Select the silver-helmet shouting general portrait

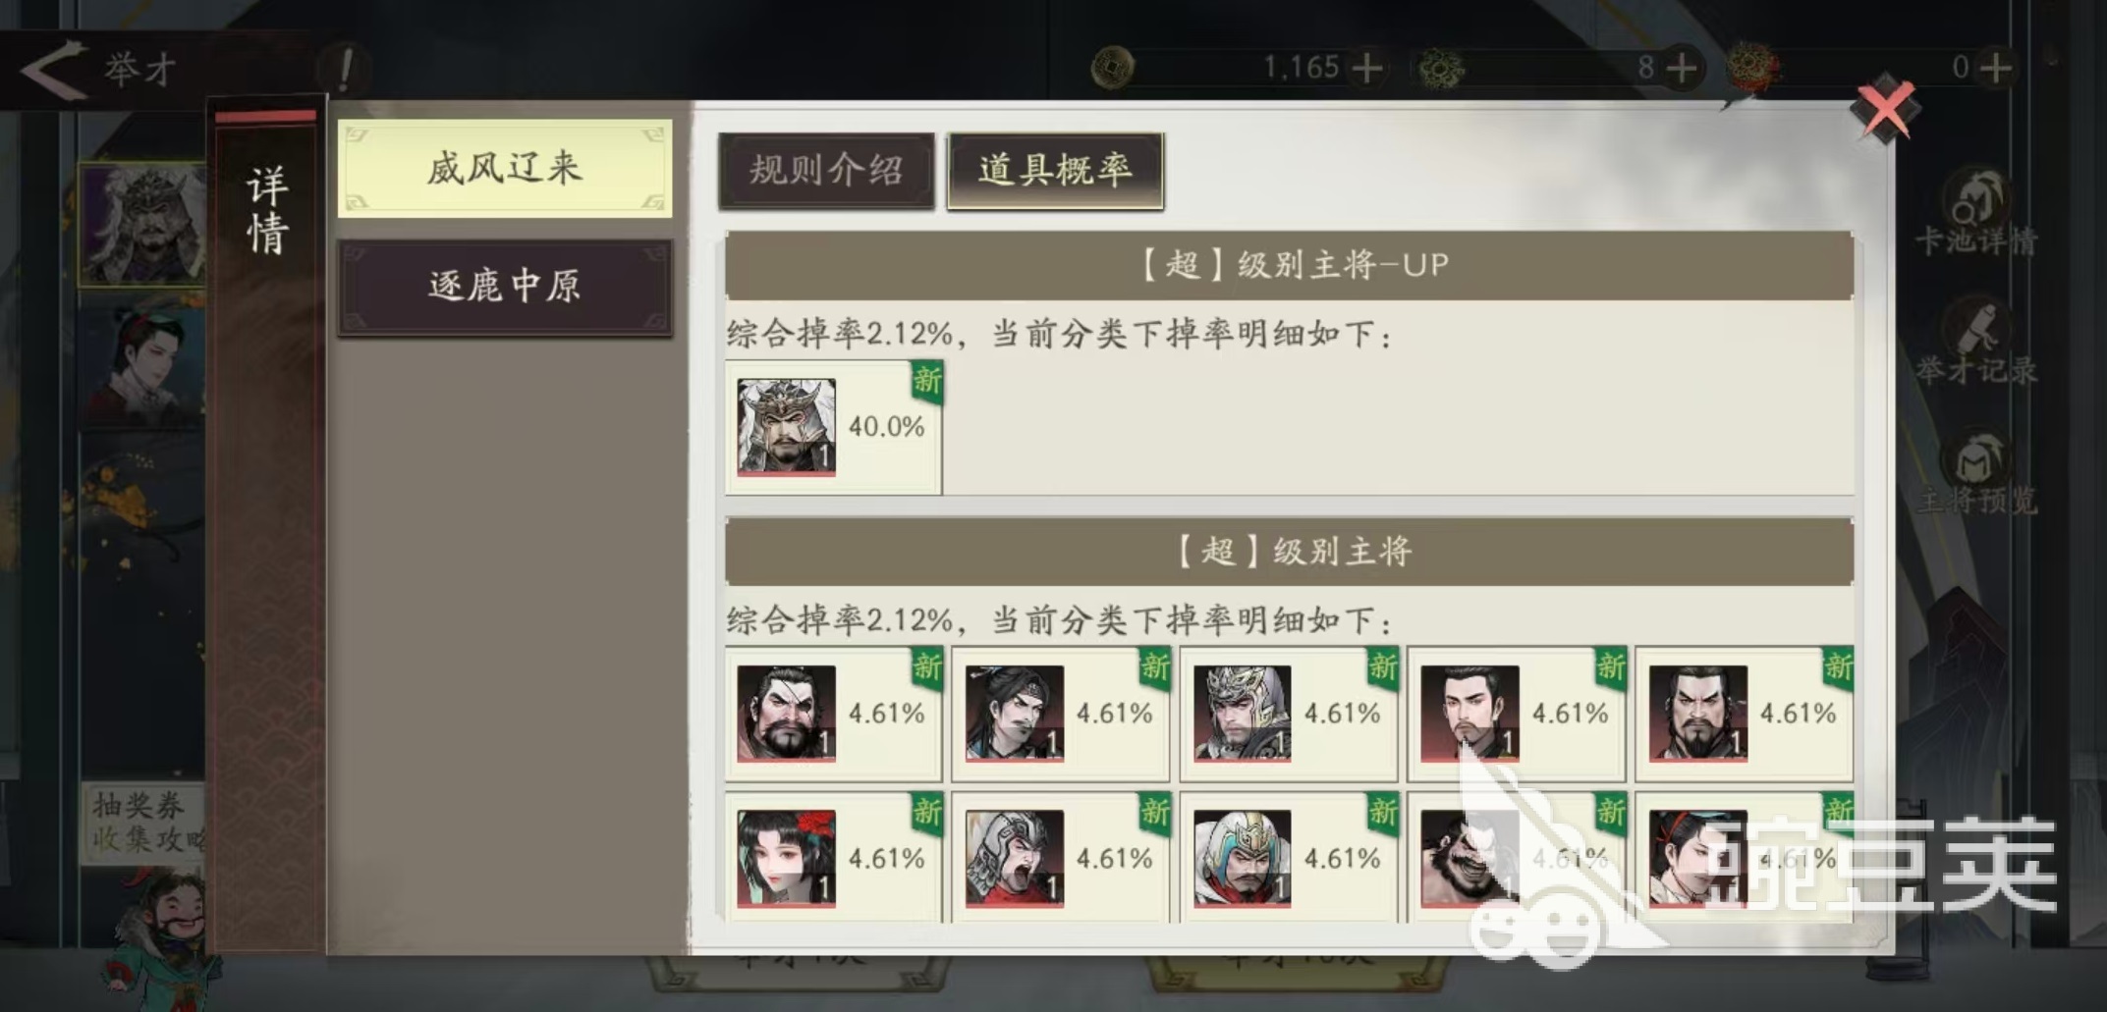tap(1014, 859)
